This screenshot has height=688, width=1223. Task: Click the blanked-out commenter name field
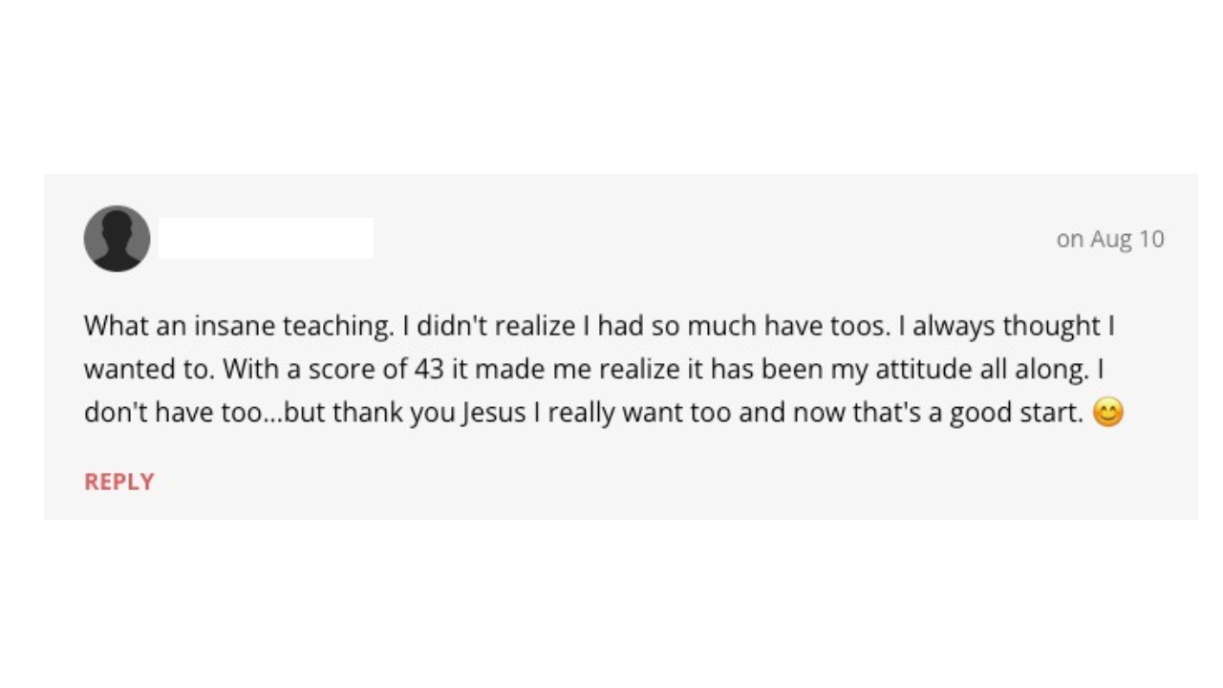click(266, 238)
